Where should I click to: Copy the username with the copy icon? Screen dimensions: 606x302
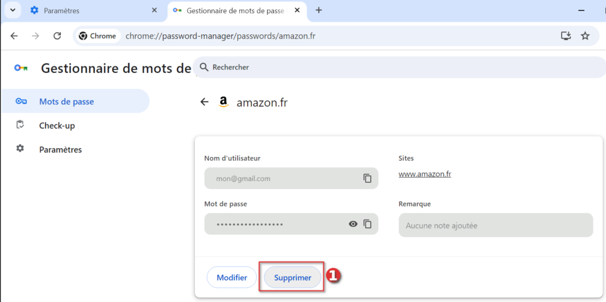pos(367,178)
